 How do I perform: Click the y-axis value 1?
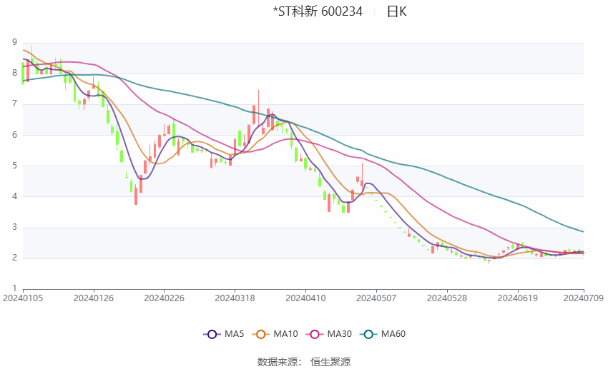(15, 288)
